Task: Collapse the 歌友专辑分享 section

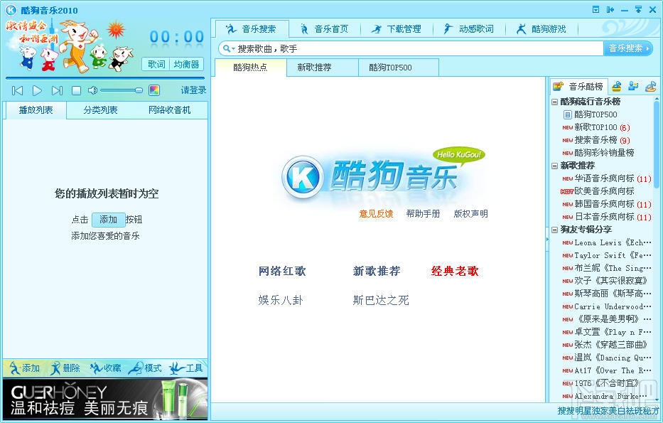Action: click(556, 229)
